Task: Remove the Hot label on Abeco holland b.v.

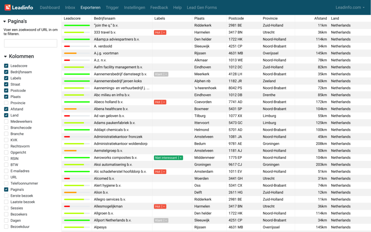Action: pyautogui.click(x=164, y=102)
